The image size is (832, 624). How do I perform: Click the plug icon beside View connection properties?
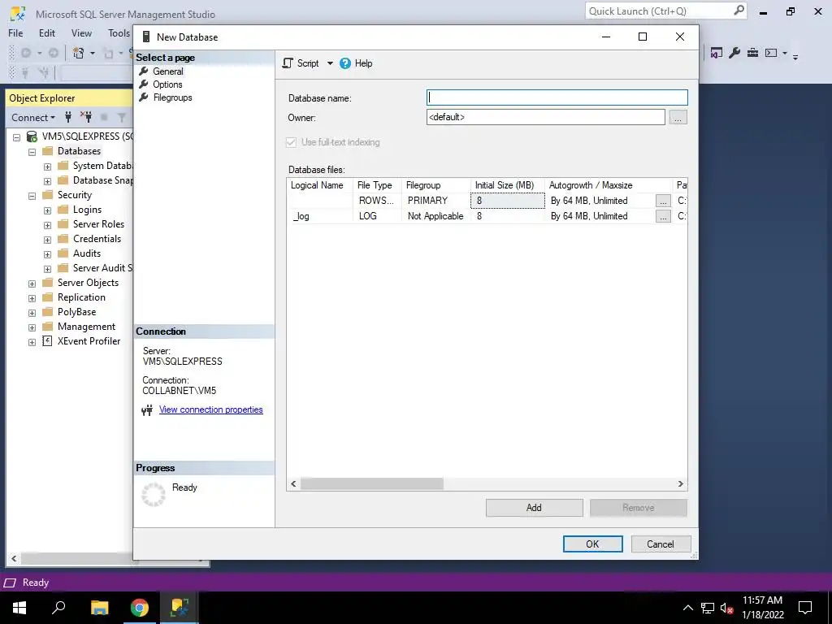pos(147,409)
